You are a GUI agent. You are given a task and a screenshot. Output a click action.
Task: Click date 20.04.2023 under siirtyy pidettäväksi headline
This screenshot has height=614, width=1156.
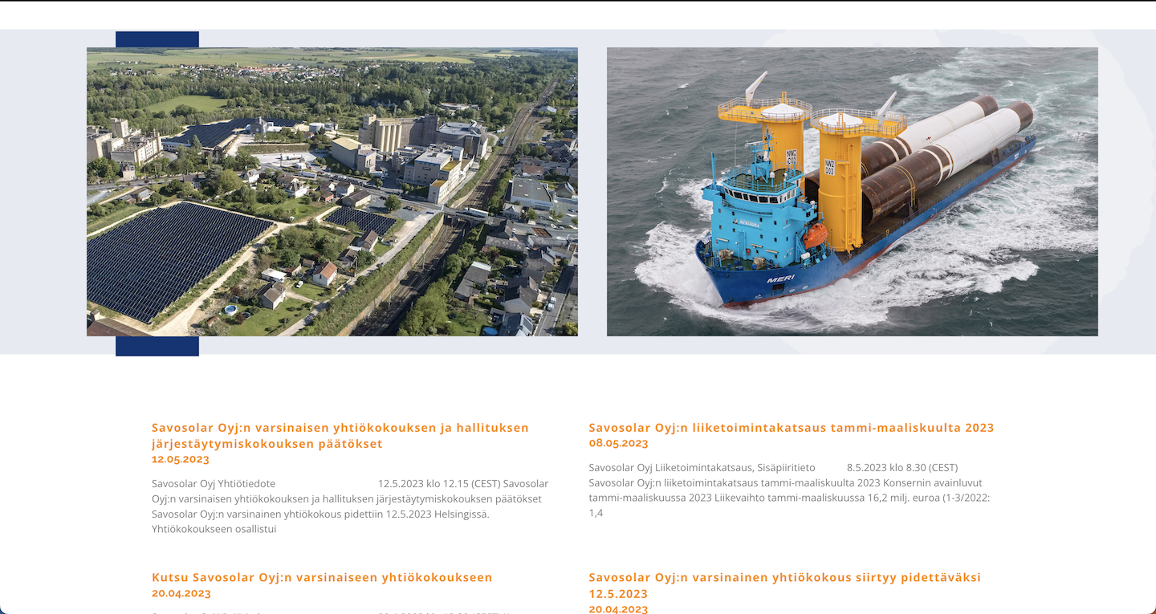618,609
